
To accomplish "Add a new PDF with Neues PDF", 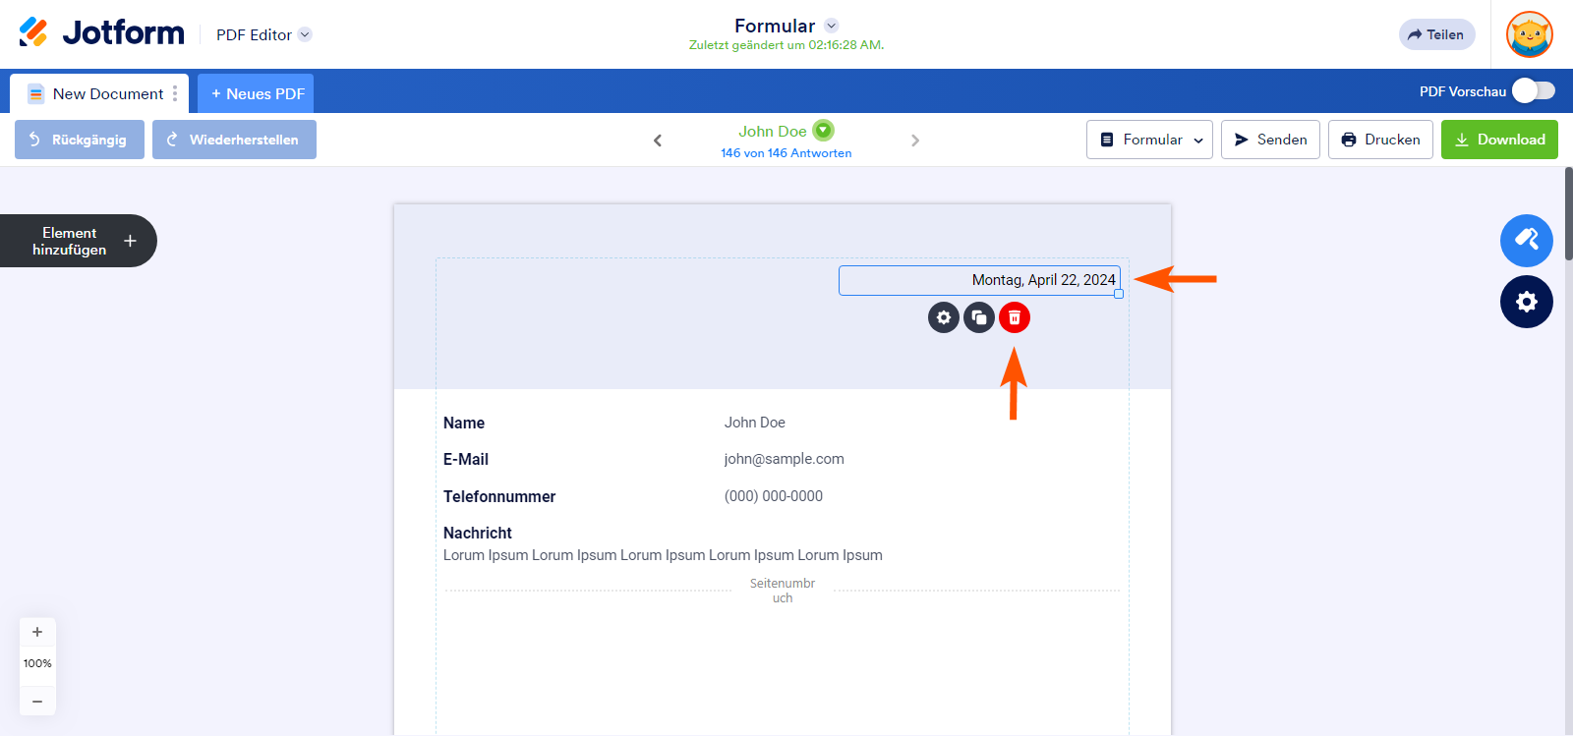I will tap(257, 93).
